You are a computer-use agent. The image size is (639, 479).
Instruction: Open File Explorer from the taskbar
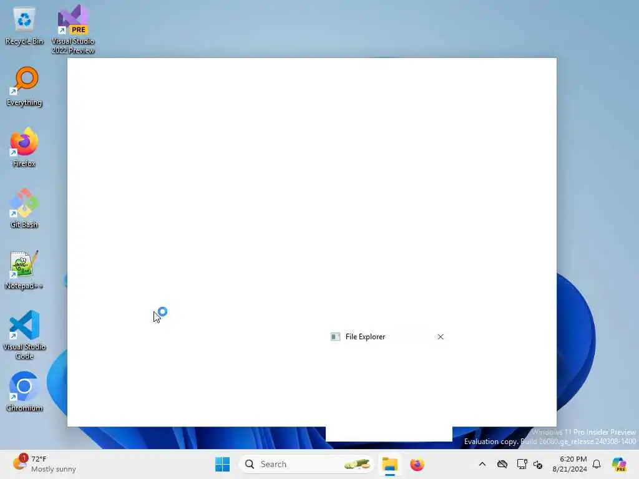[390, 464]
